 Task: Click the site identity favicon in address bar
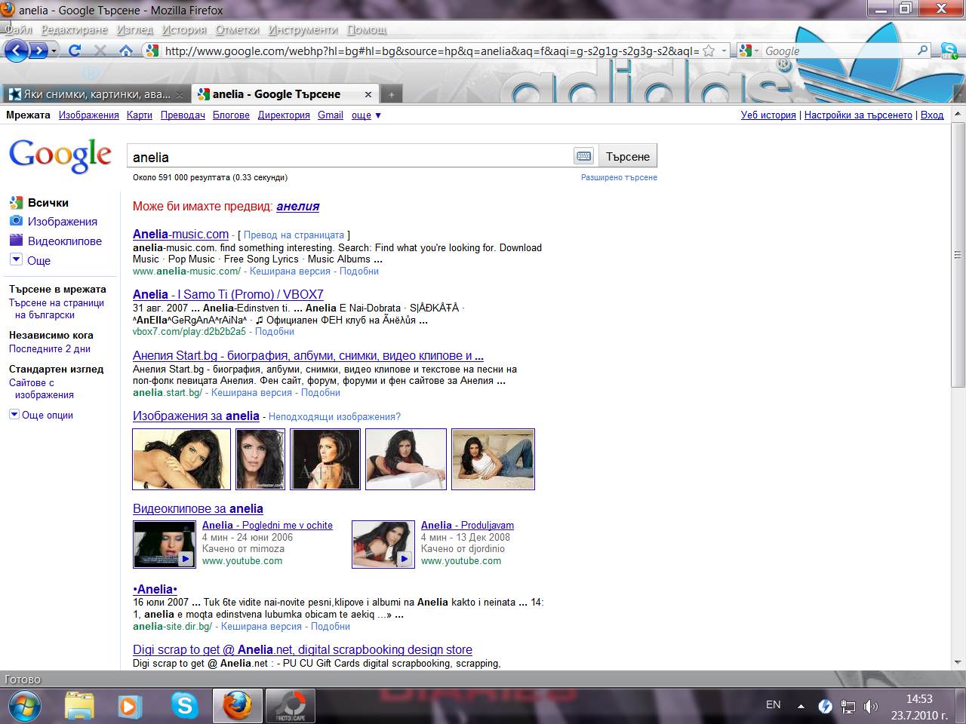click(x=152, y=51)
